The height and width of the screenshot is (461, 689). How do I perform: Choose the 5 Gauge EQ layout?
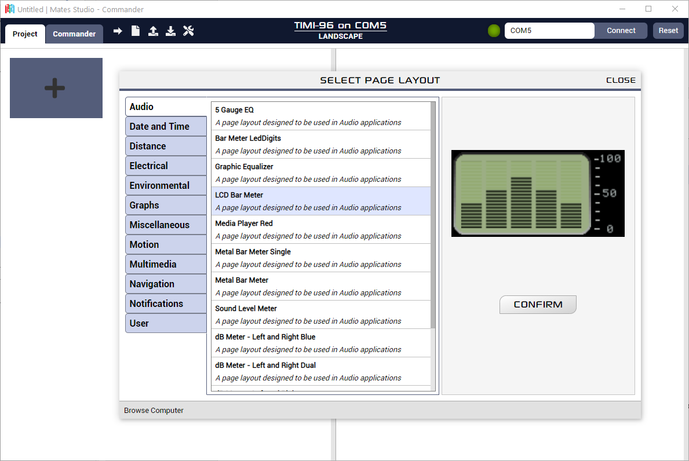(x=321, y=116)
